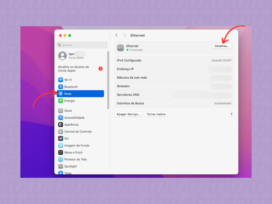Viewport: 272px width, 204px height.
Task: Click the sidebar vertical scrollbar
Action: tap(108, 80)
